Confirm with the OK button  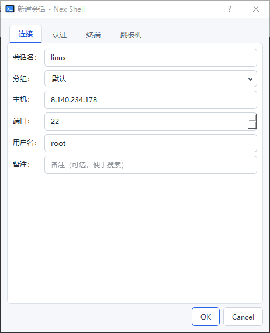pyautogui.click(x=206, y=317)
